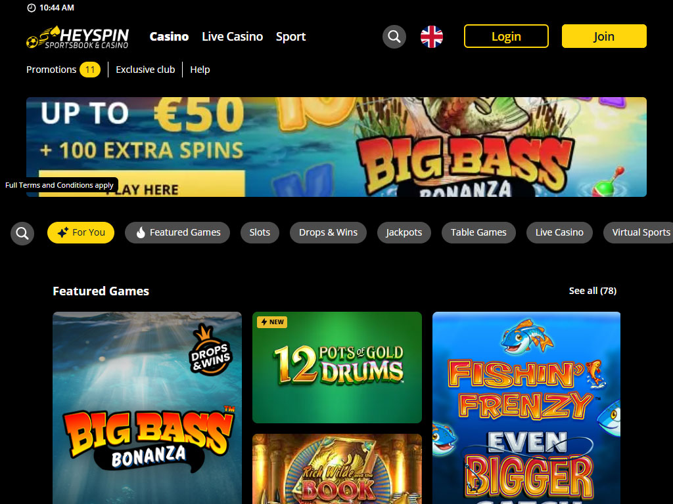Open the Exclusive club link
673x504 pixels.
click(x=145, y=70)
